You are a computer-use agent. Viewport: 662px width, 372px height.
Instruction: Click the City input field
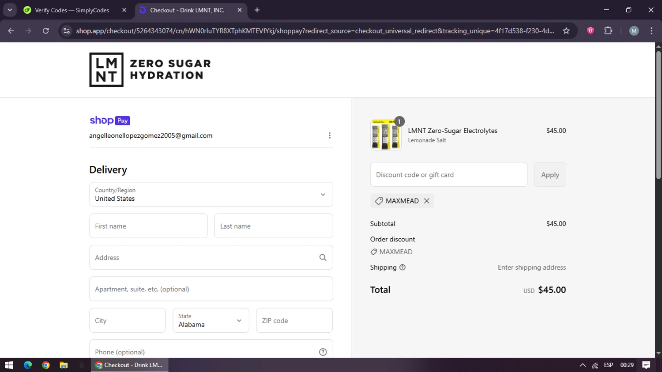(x=128, y=320)
